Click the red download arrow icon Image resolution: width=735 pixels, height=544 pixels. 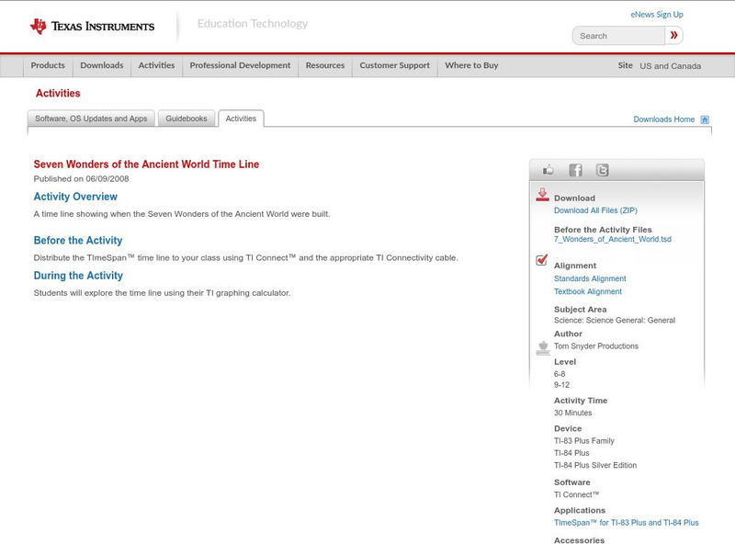click(542, 195)
